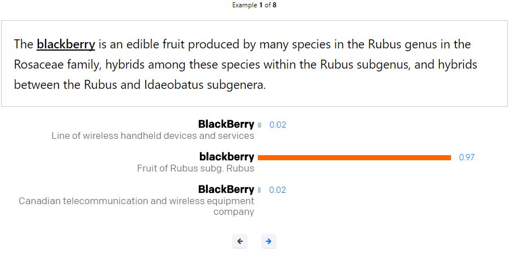Click the 0.02 score for Canadian company

click(278, 190)
